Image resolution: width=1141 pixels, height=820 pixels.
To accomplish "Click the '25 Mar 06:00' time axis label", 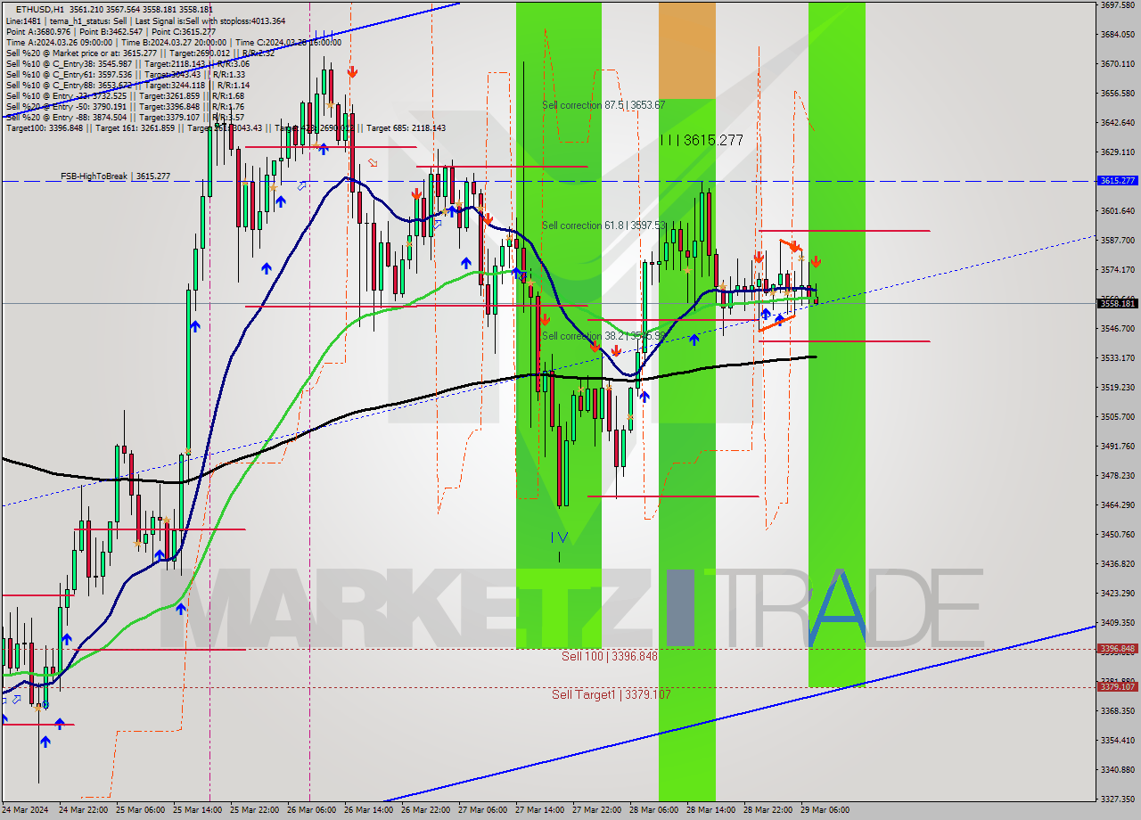I will pos(140,810).
